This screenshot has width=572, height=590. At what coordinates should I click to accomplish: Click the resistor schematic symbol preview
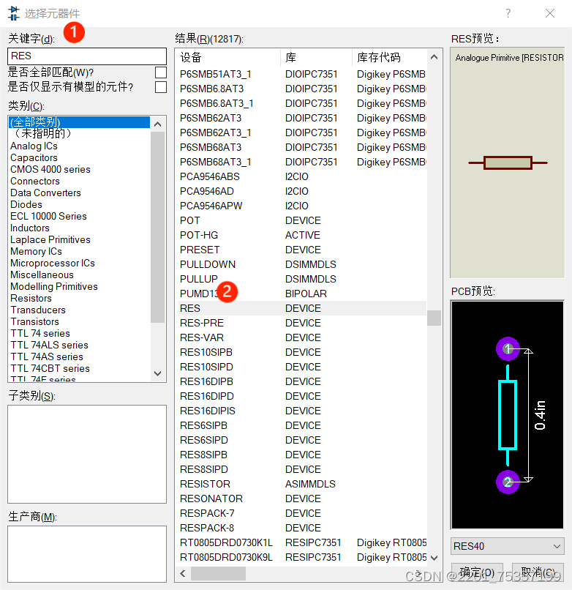tap(508, 163)
